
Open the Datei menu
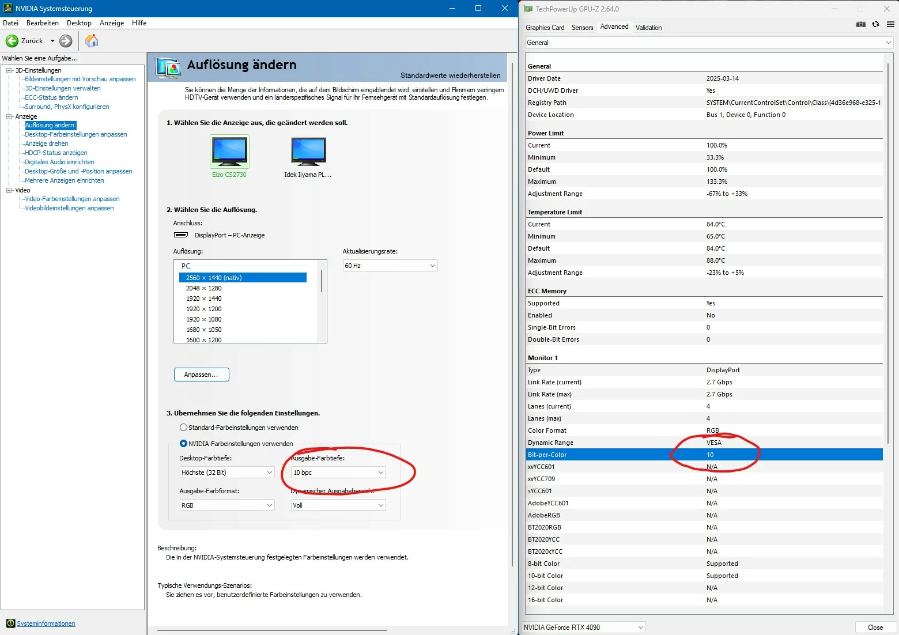pos(11,23)
